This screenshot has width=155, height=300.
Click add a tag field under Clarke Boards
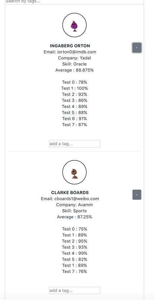75,290
